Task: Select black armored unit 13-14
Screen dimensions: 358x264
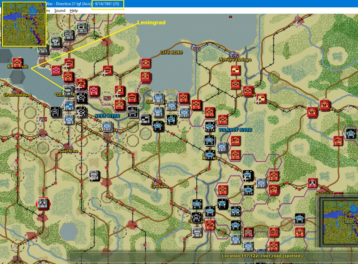Action: [210, 155]
